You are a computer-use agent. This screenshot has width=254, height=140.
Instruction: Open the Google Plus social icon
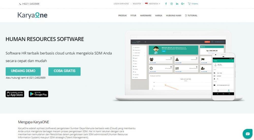pos(183,4)
